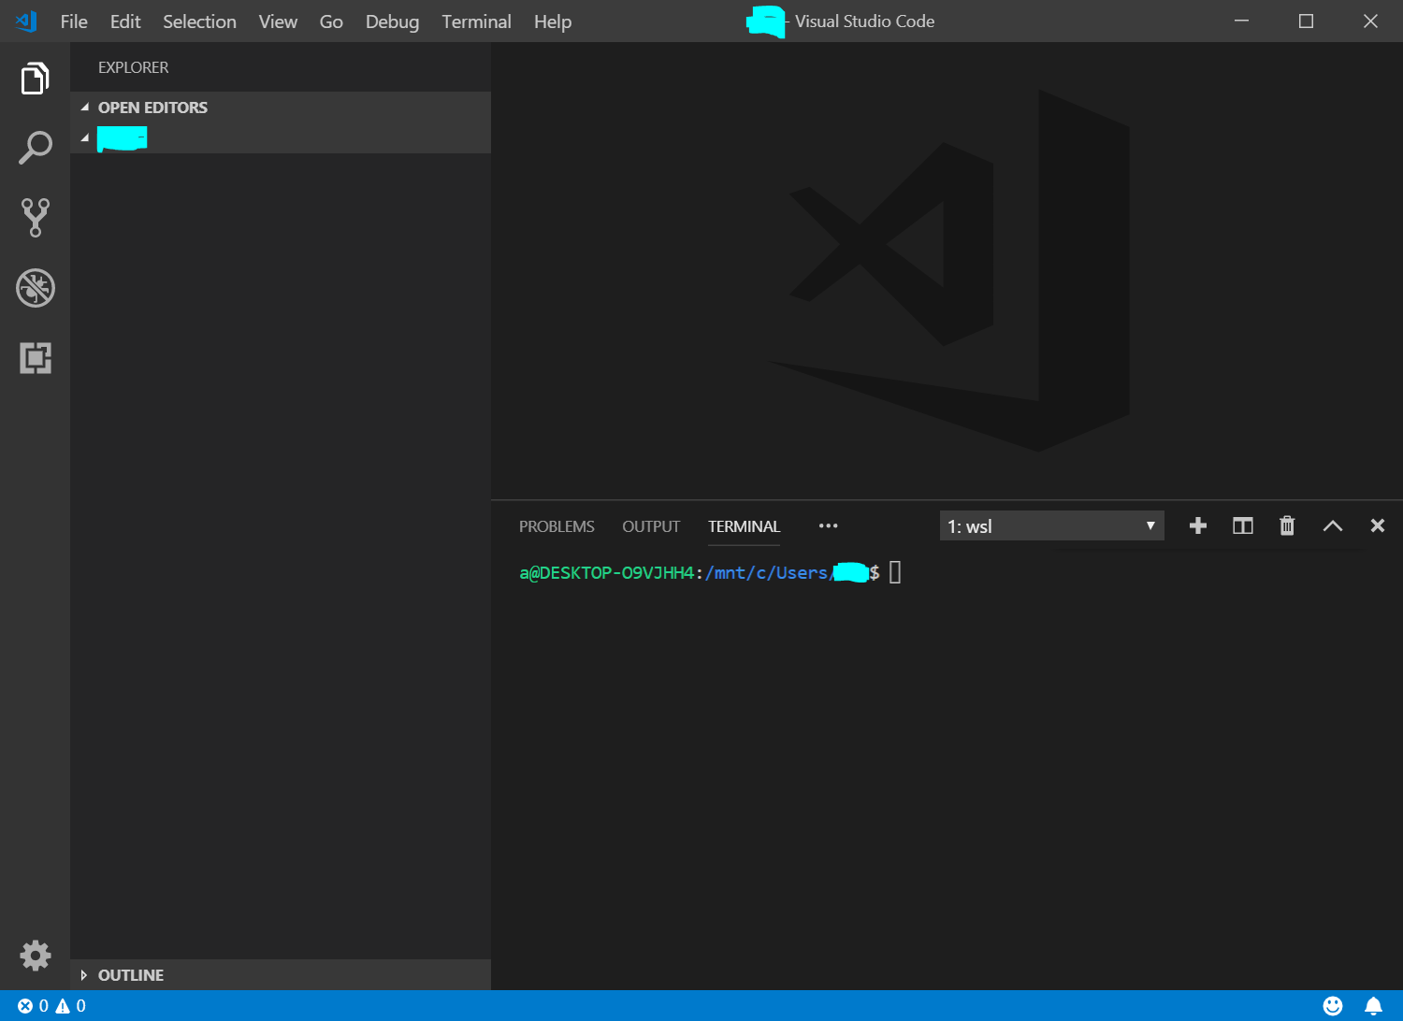The width and height of the screenshot is (1403, 1021).
Task: Show more panel tabs via ellipsis
Action: [x=828, y=525]
